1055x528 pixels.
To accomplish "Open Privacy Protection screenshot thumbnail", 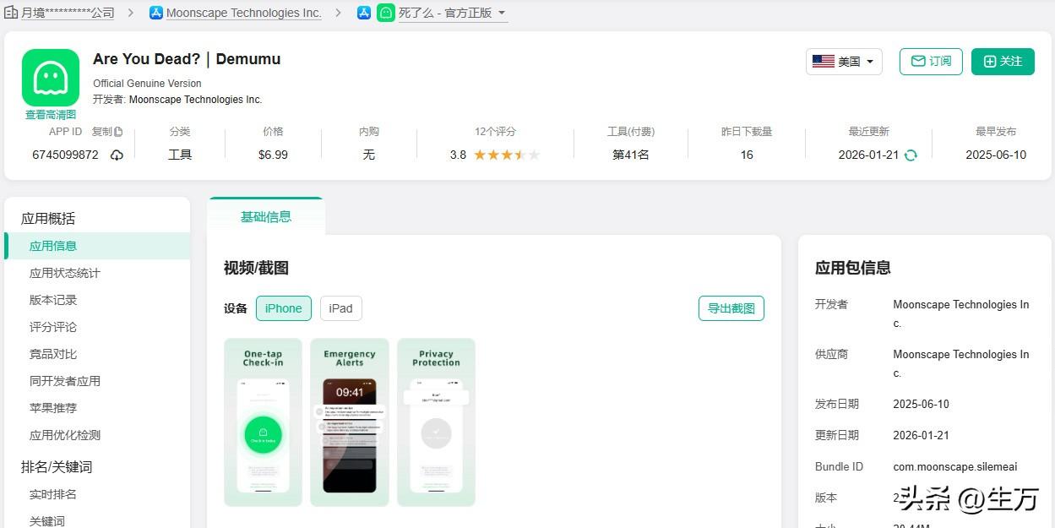I will [x=436, y=422].
